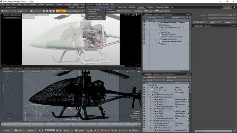The image size is (237, 133).
Task: Click the Work Plane toolbar button
Action: 137,11
